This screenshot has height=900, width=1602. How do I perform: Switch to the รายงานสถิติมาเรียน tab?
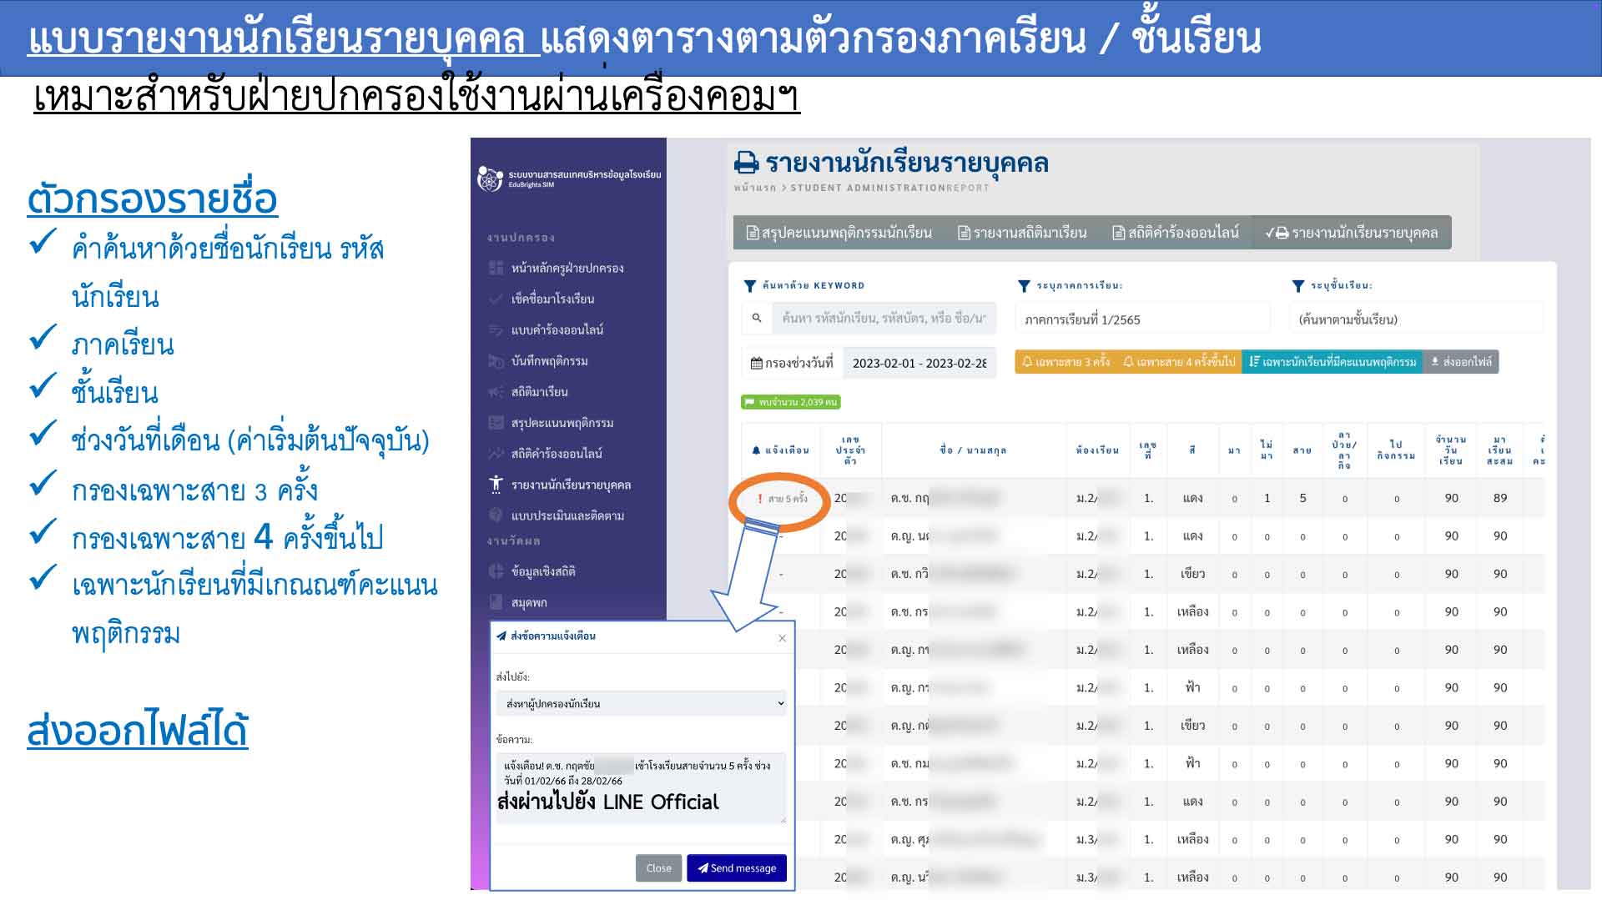point(1021,233)
